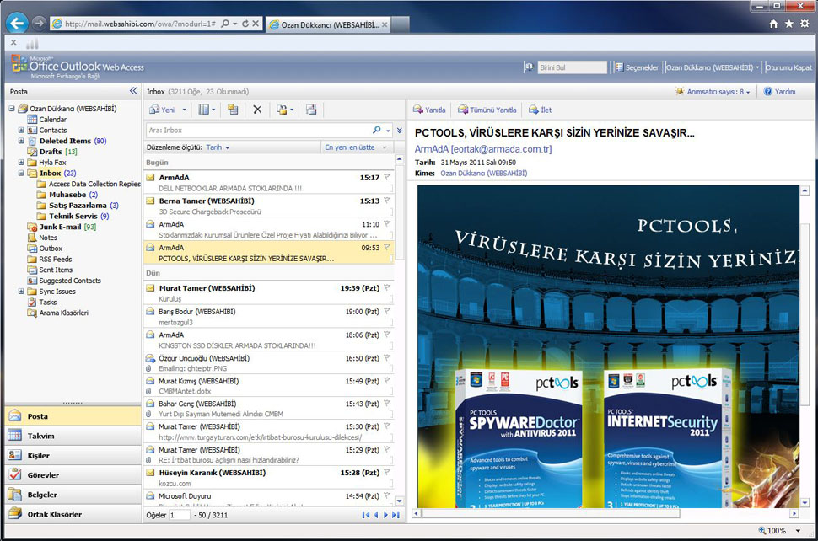
Task: Open the Yeni dropdown arrow
Action: coord(184,110)
